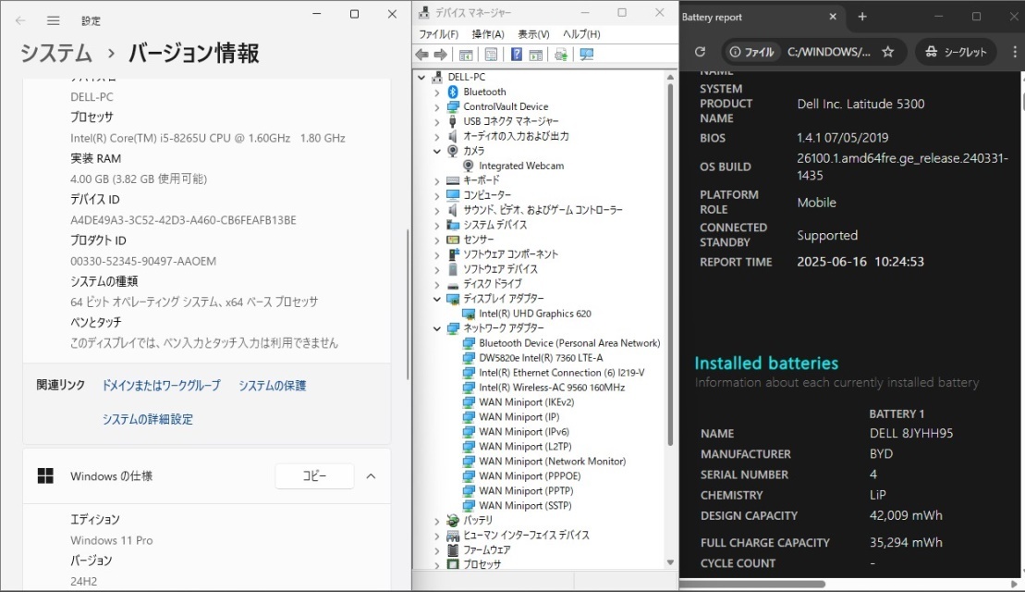Expand the ファームウェア category
The width and height of the screenshot is (1025, 592).
pyautogui.click(x=437, y=550)
